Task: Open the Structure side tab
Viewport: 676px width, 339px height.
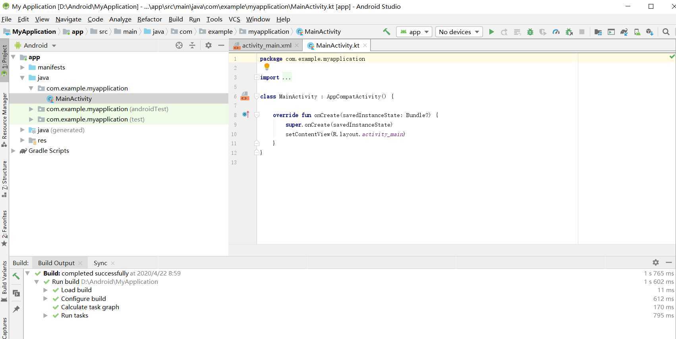Action: (4, 179)
